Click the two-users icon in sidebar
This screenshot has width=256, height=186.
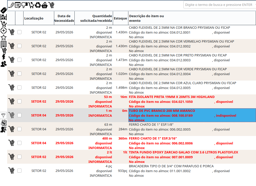4,64
